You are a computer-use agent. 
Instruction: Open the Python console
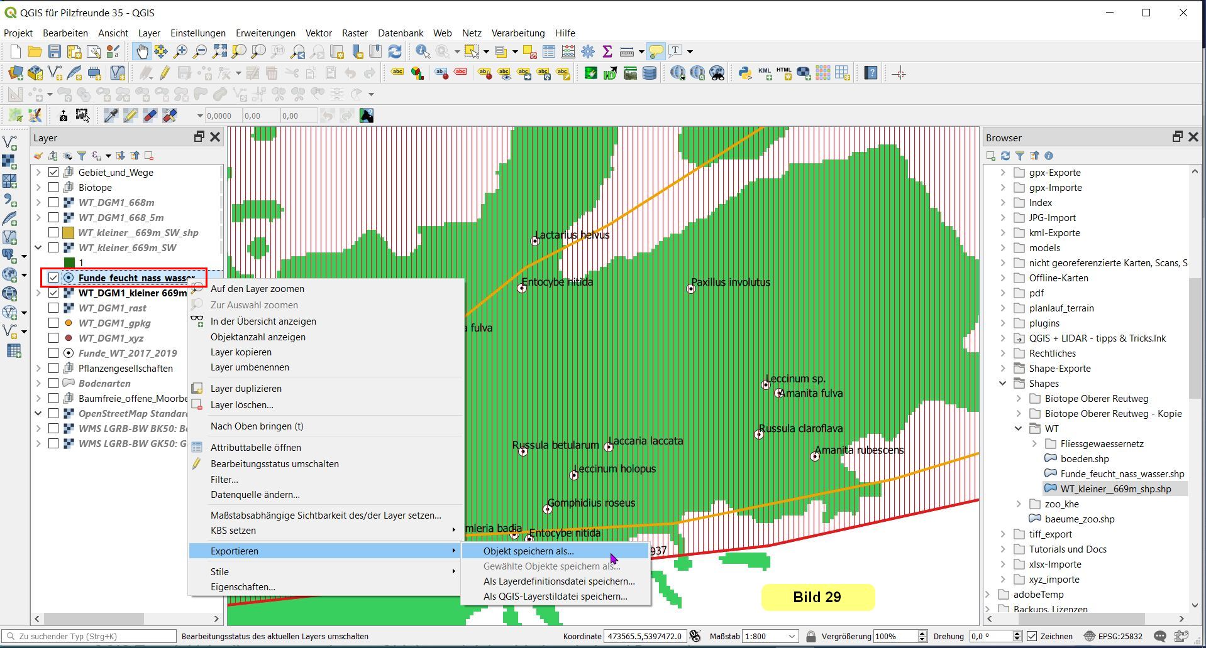tap(745, 73)
